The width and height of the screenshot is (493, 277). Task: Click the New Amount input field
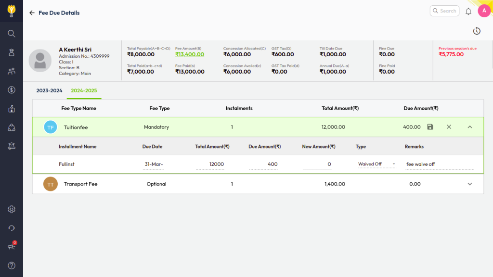[x=319, y=164]
